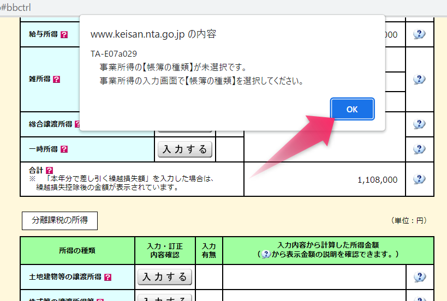Click the 所得の種類 column header
The height and width of the screenshot is (301, 447).
77,250
